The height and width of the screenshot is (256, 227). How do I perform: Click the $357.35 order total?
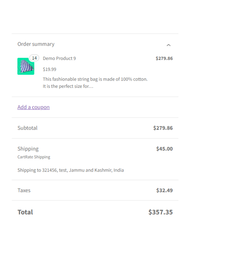pos(160,212)
